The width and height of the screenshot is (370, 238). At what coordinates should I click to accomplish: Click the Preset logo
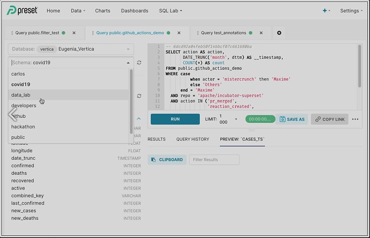click(22, 10)
